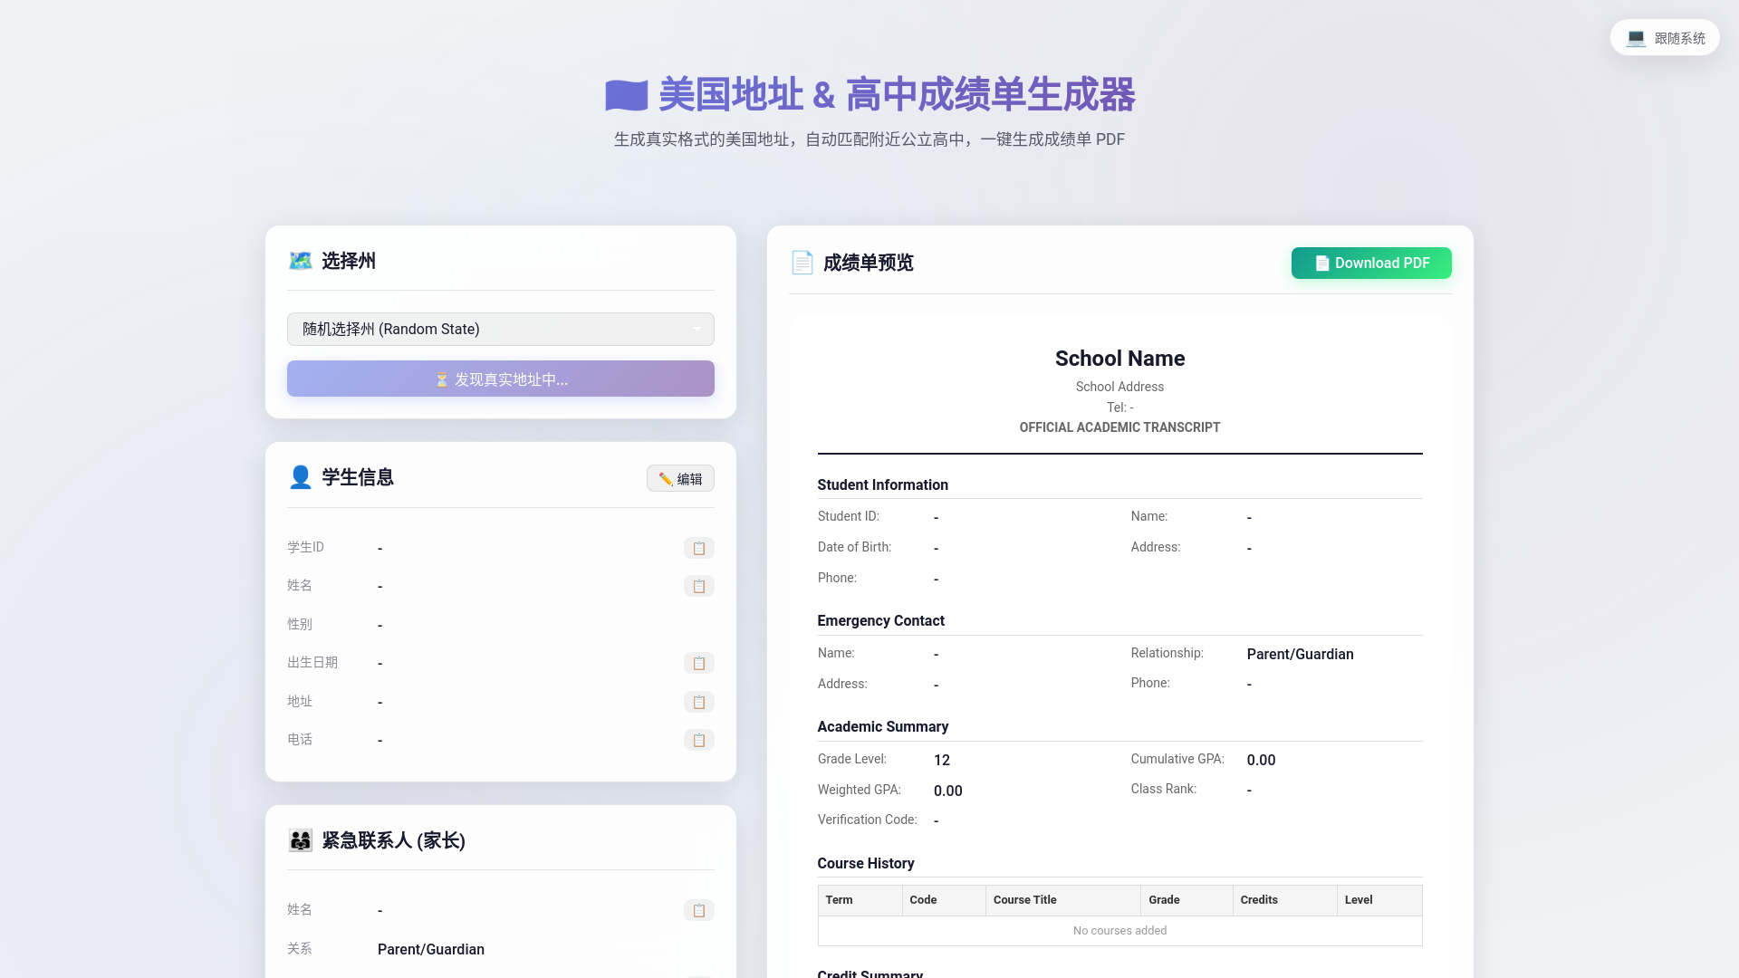The image size is (1739, 978).
Task: Click the 编辑 button in 学生信息
Action: coord(680,478)
